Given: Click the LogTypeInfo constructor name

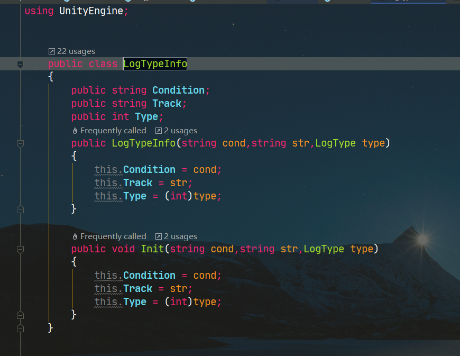Looking at the screenshot, I should click(x=143, y=143).
